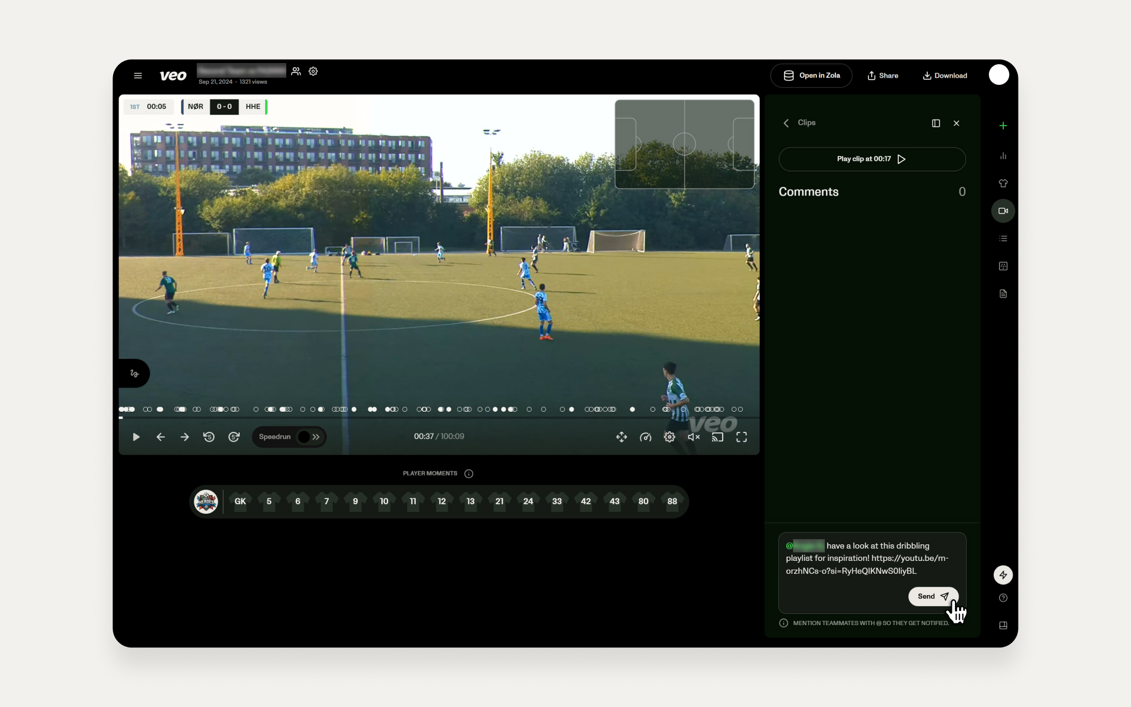Open the jersey lineup icon
This screenshot has height=707, width=1131.
[x=1003, y=183]
